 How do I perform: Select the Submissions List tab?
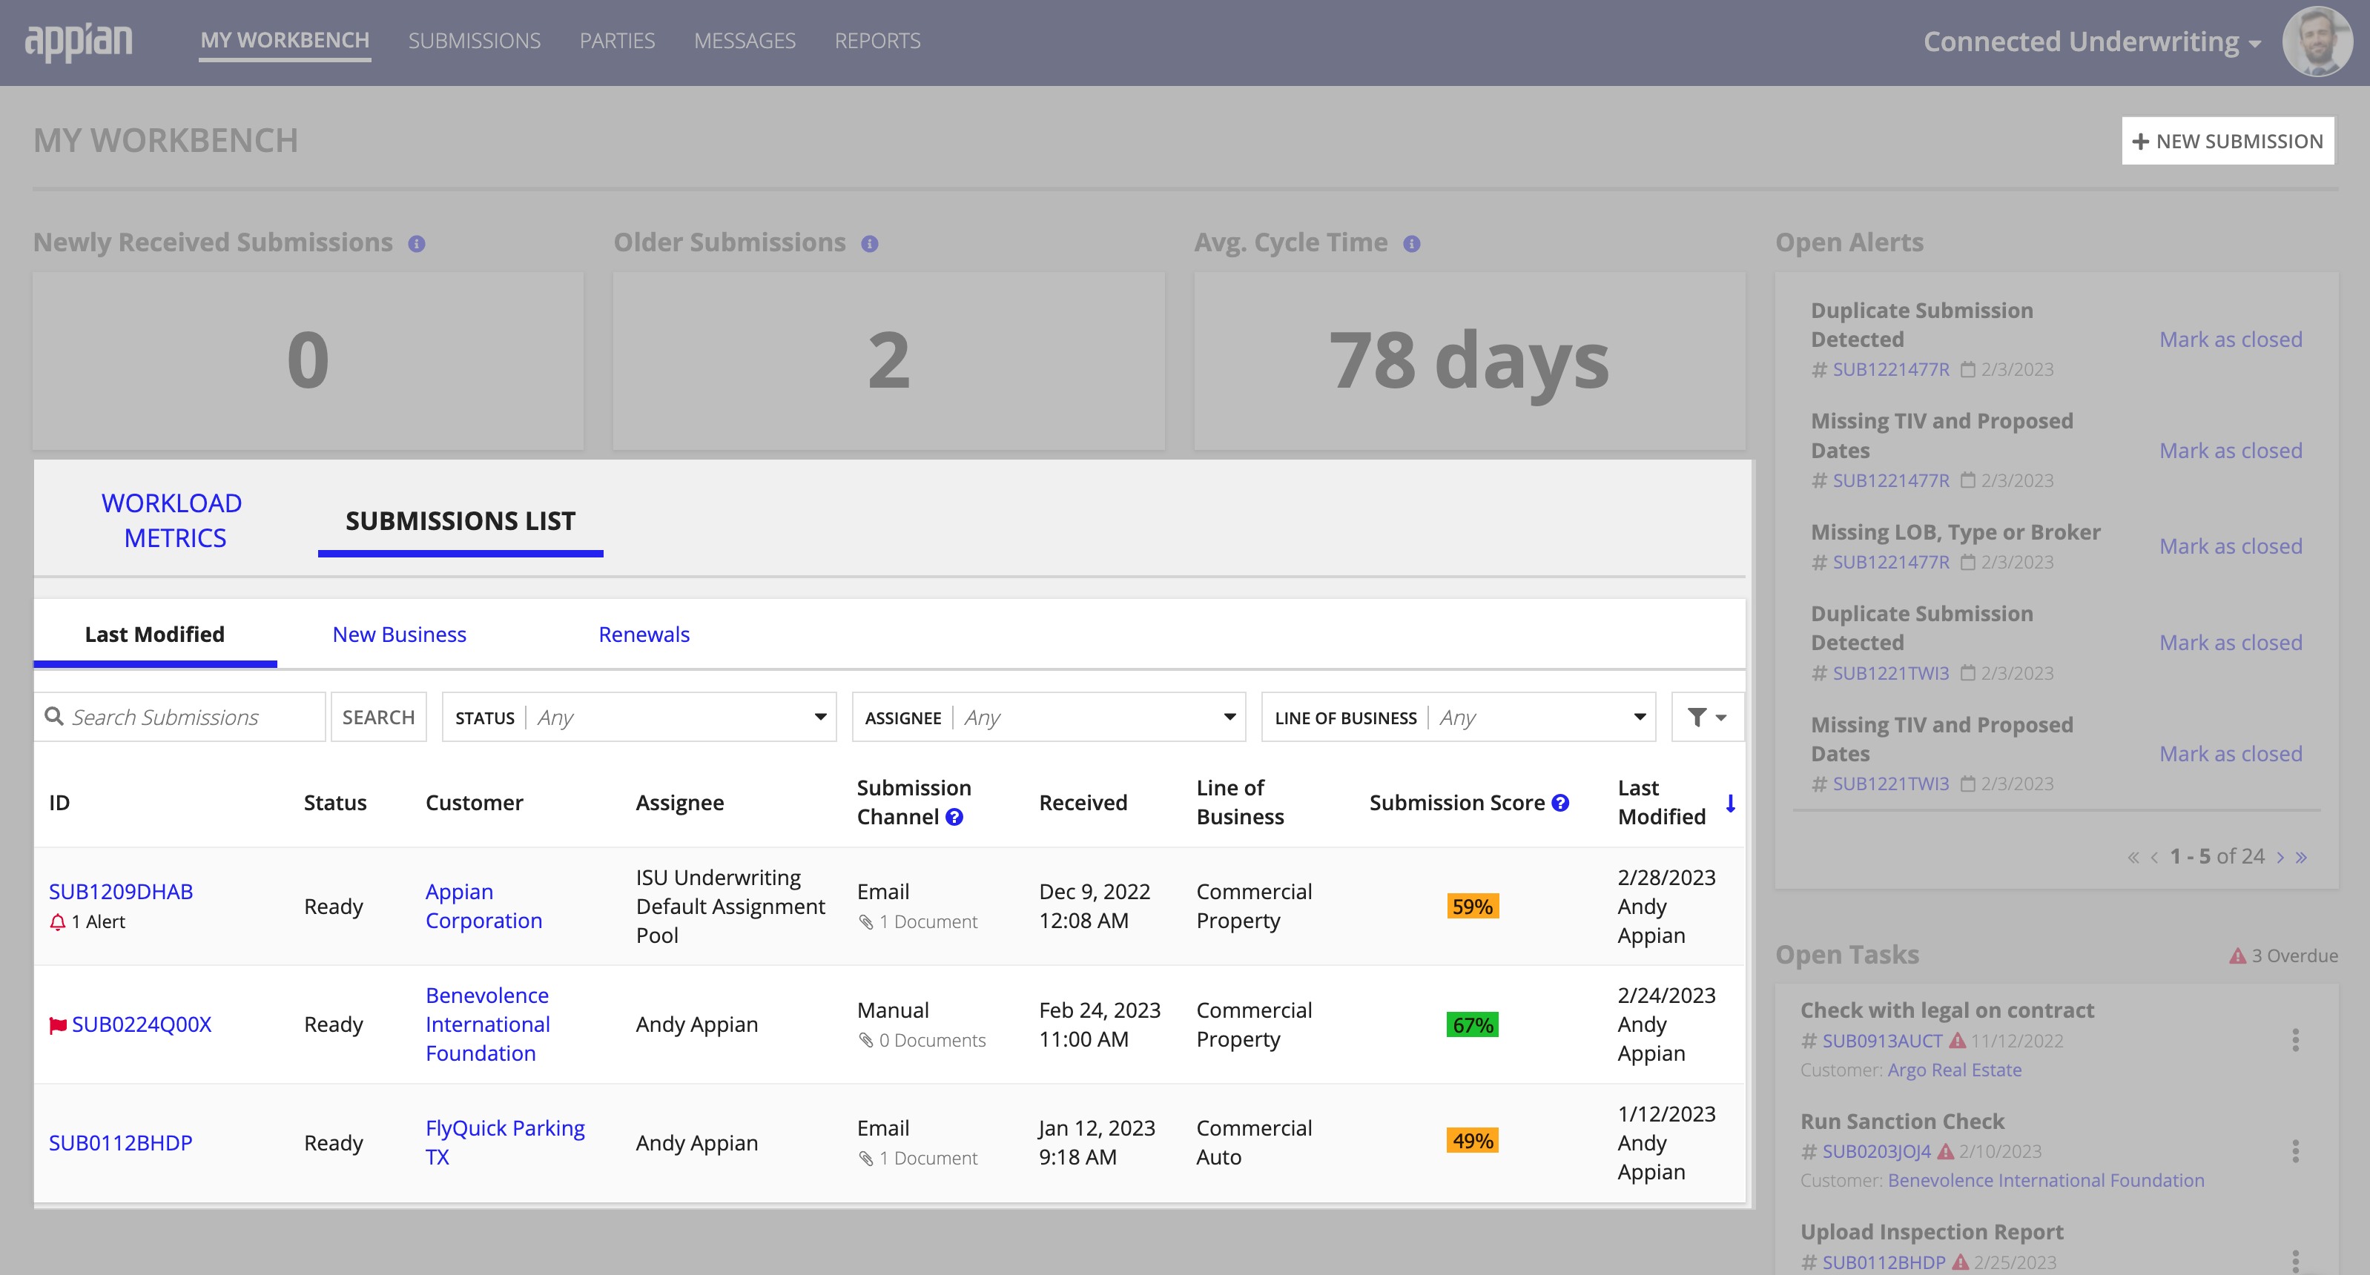(461, 522)
